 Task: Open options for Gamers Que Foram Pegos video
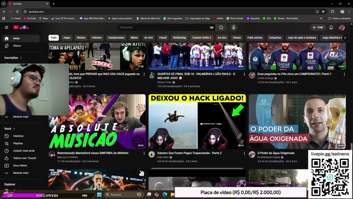(244, 153)
